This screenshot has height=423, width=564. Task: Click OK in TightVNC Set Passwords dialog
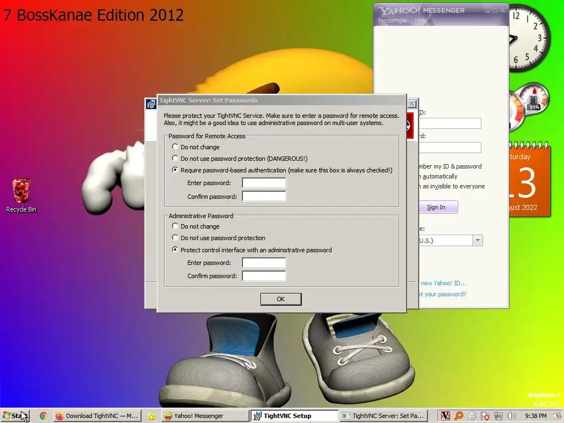click(x=281, y=299)
